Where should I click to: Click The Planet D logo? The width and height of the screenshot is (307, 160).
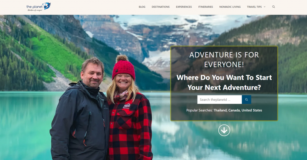(x=39, y=7)
